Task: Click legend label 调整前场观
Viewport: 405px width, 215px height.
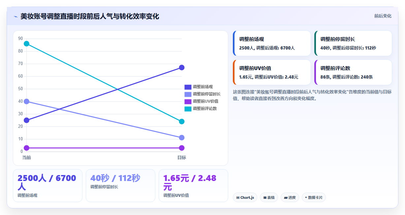Action: point(202,87)
